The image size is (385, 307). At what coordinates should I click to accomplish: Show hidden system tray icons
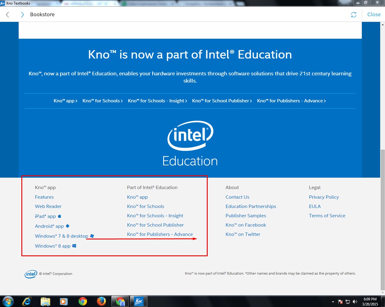coord(333,302)
